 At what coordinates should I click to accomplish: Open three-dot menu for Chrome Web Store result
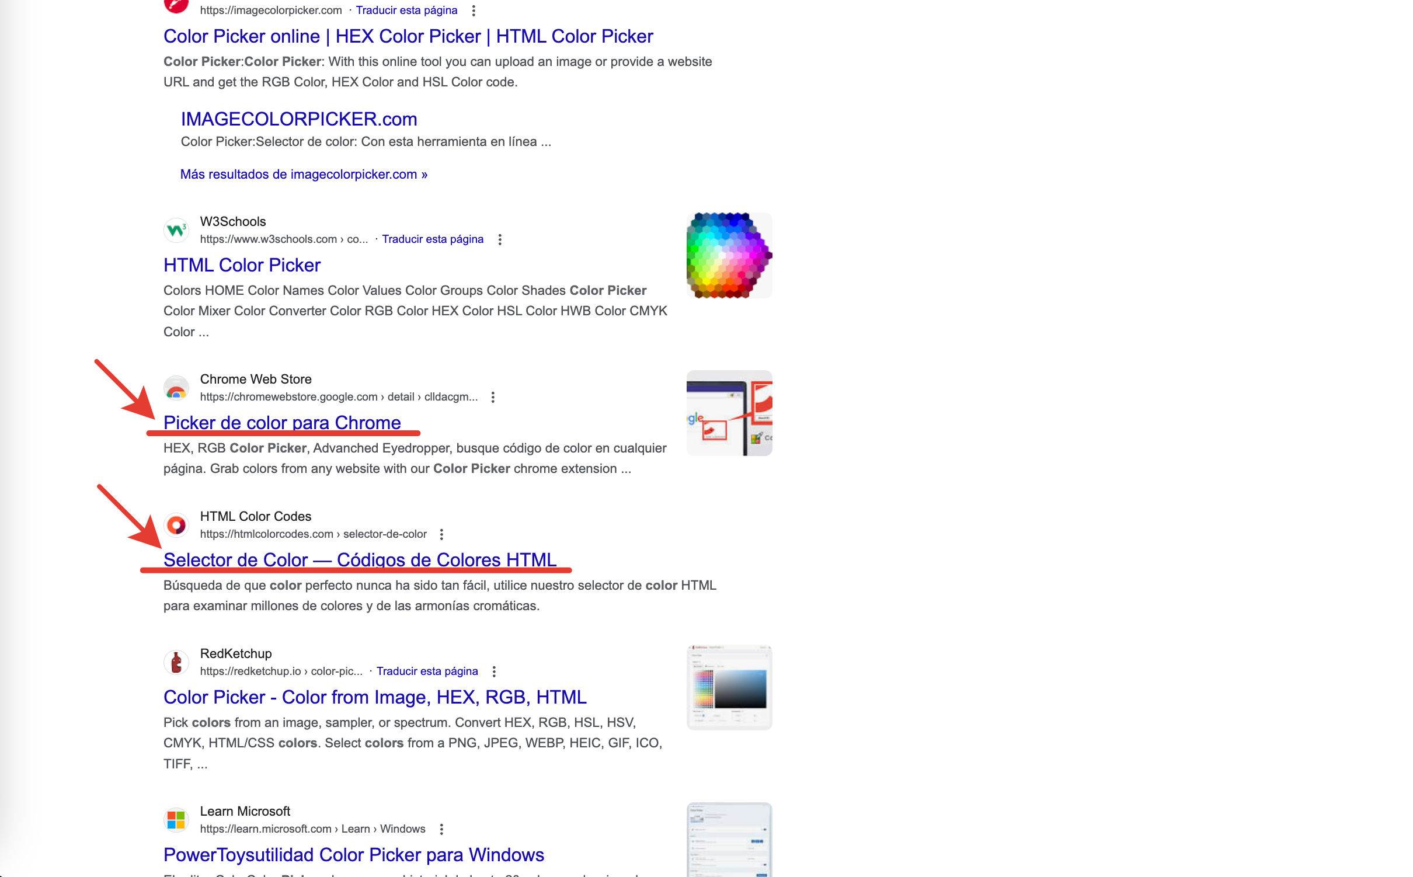coord(493,397)
